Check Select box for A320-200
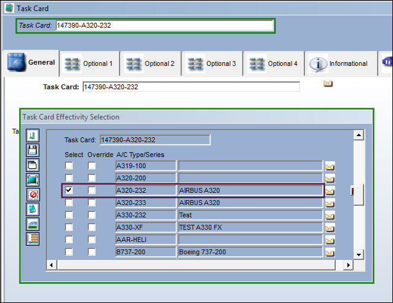The width and height of the screenshot is (393, 303). 69,178
